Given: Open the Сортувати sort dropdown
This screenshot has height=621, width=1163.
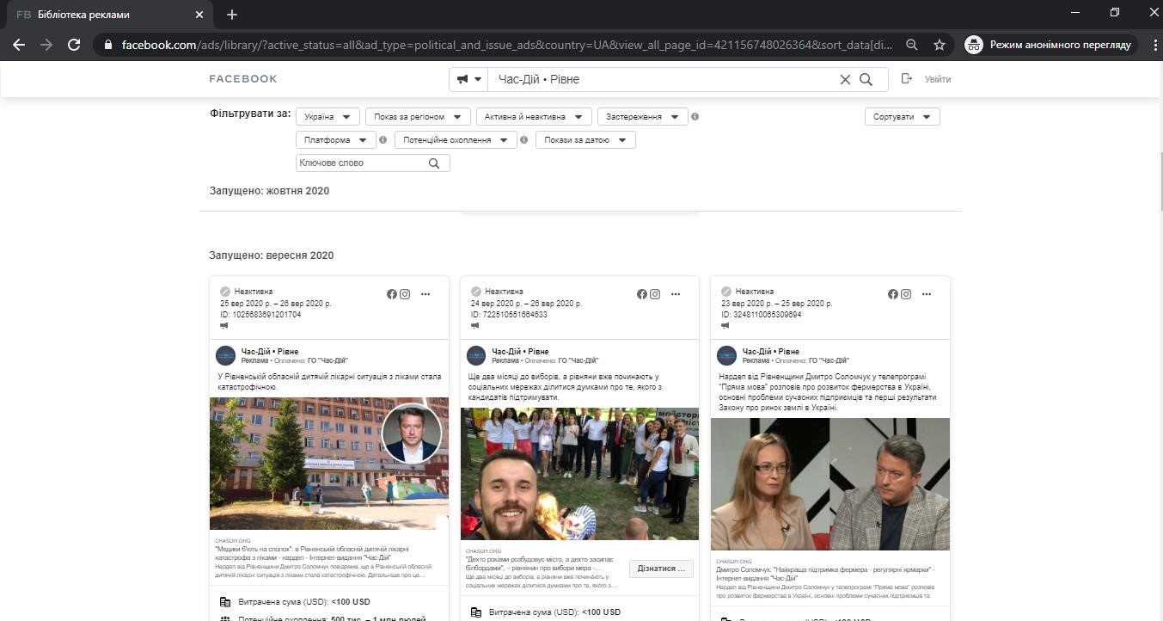Looking at the screenshot, I should [902, 116].
